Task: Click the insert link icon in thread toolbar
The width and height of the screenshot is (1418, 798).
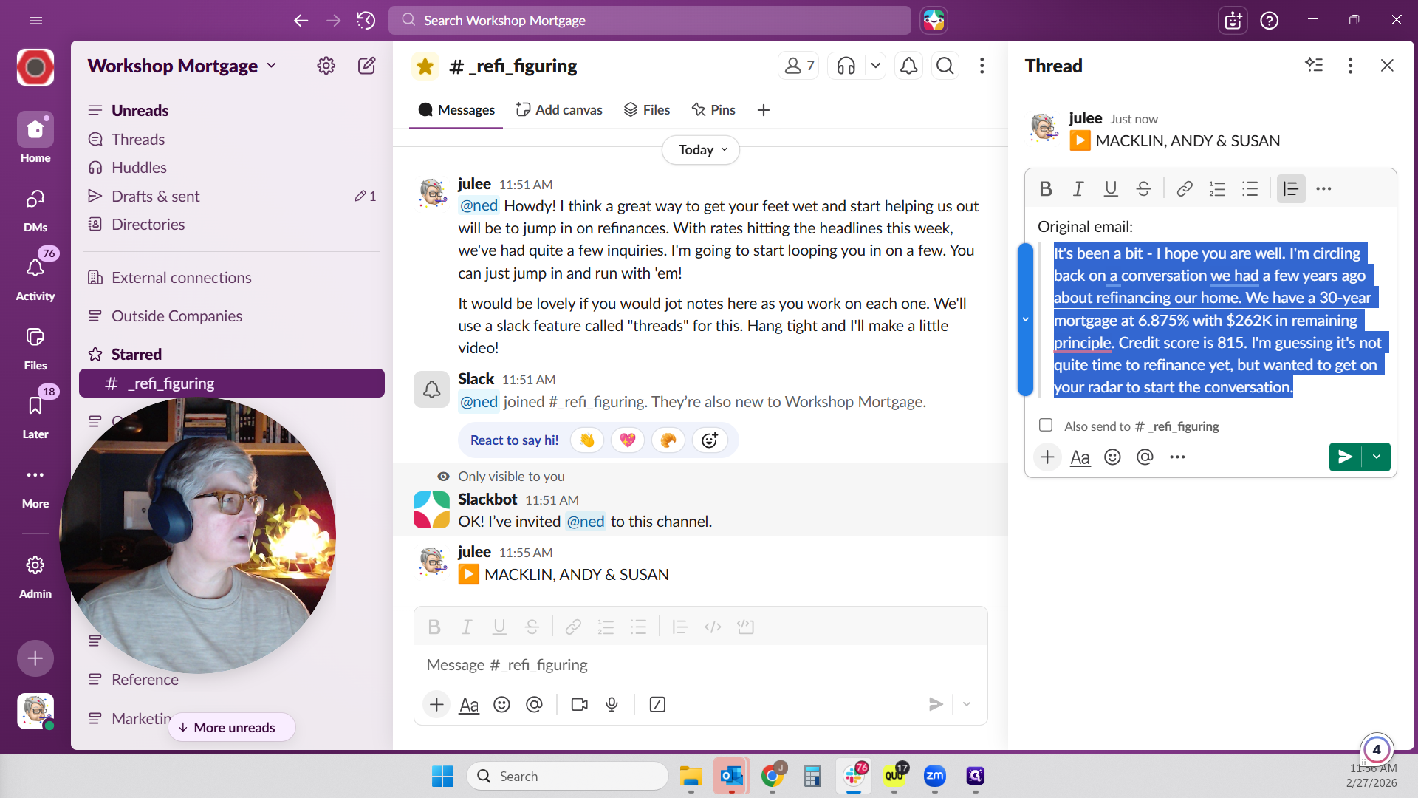Action: pyautogui.click(x=1184, y=189)
